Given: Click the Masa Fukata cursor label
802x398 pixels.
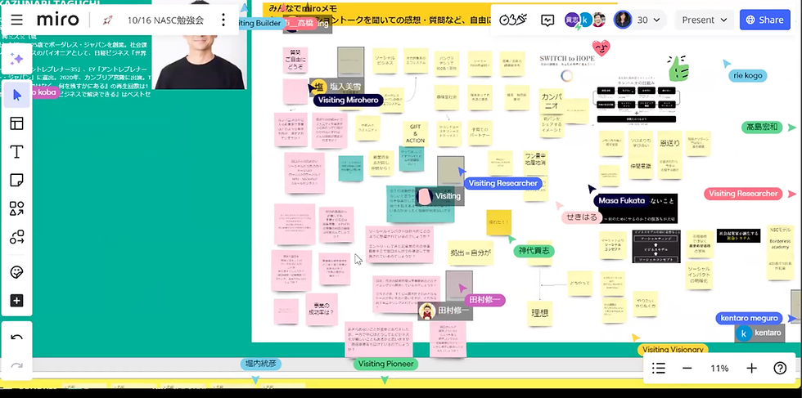Looking at the screenshot, I should [x=621, y=201].
